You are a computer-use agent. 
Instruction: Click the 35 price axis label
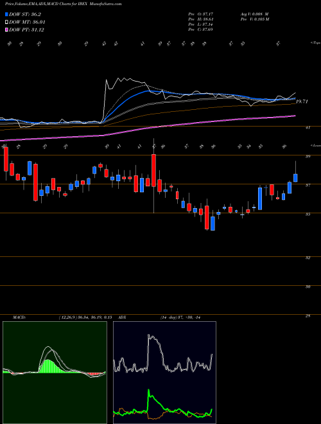[x=308, y=214]
